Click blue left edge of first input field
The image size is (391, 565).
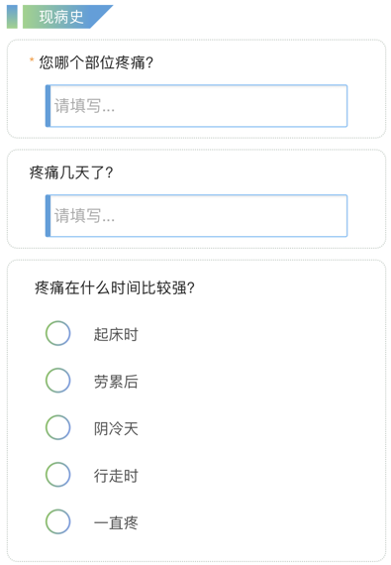pos(48,106)
